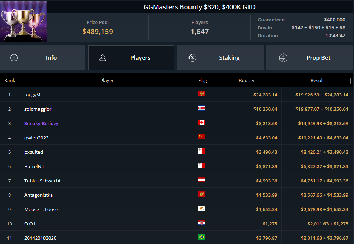354x244 pixels.
Task: Click Tobias Schwecht's bounty $4,993.36
Action: click(267, 181)
